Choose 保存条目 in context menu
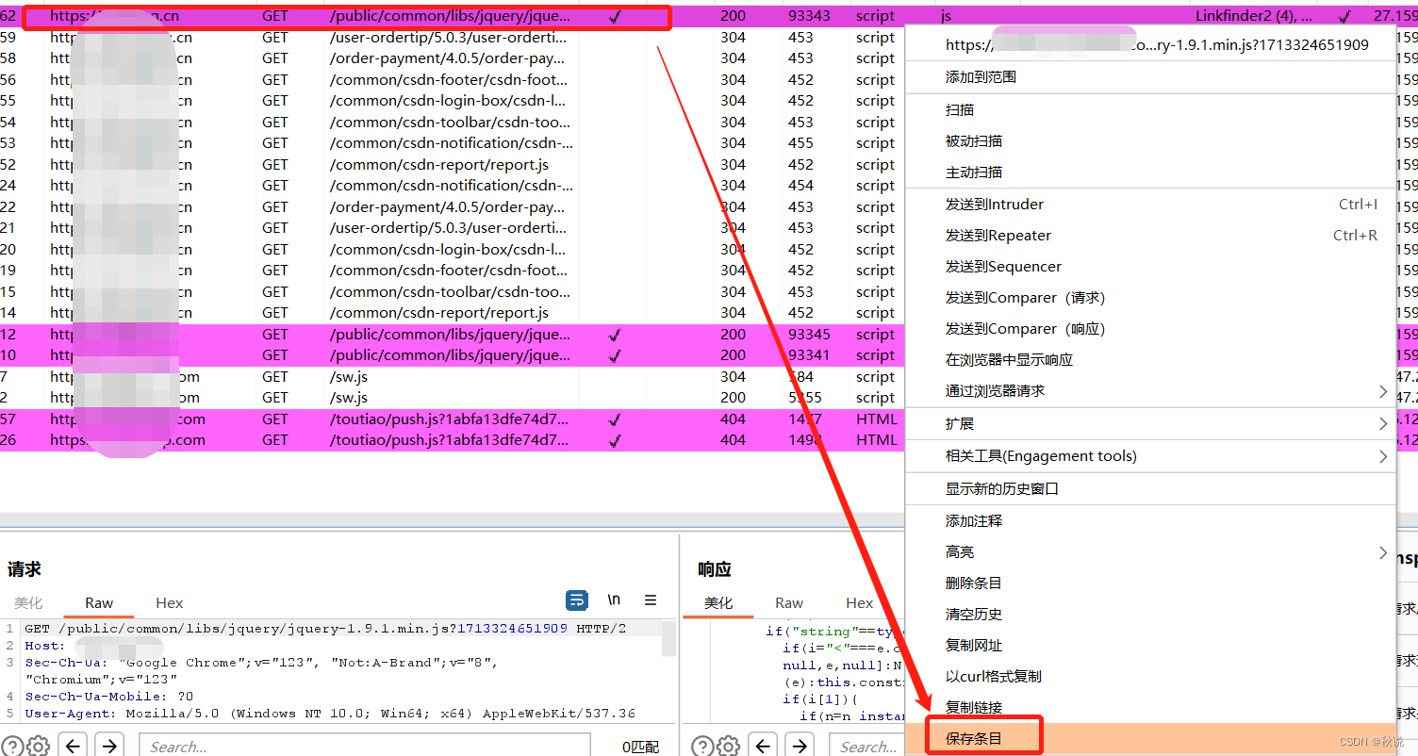This screenshot has height=756, width=1418. (x=1150, y=738)
